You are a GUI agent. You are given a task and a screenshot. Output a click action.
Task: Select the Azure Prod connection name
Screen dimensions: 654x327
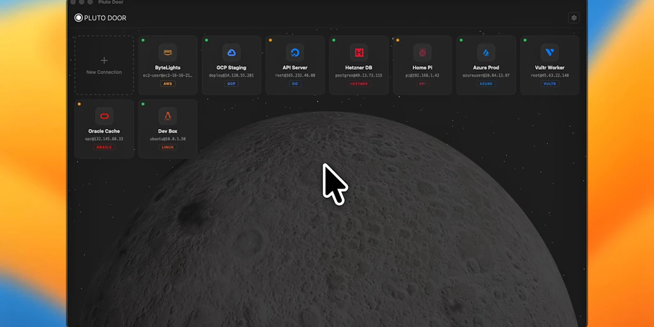click(486, 68)
